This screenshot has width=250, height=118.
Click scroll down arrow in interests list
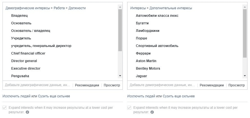pos(245,76)
